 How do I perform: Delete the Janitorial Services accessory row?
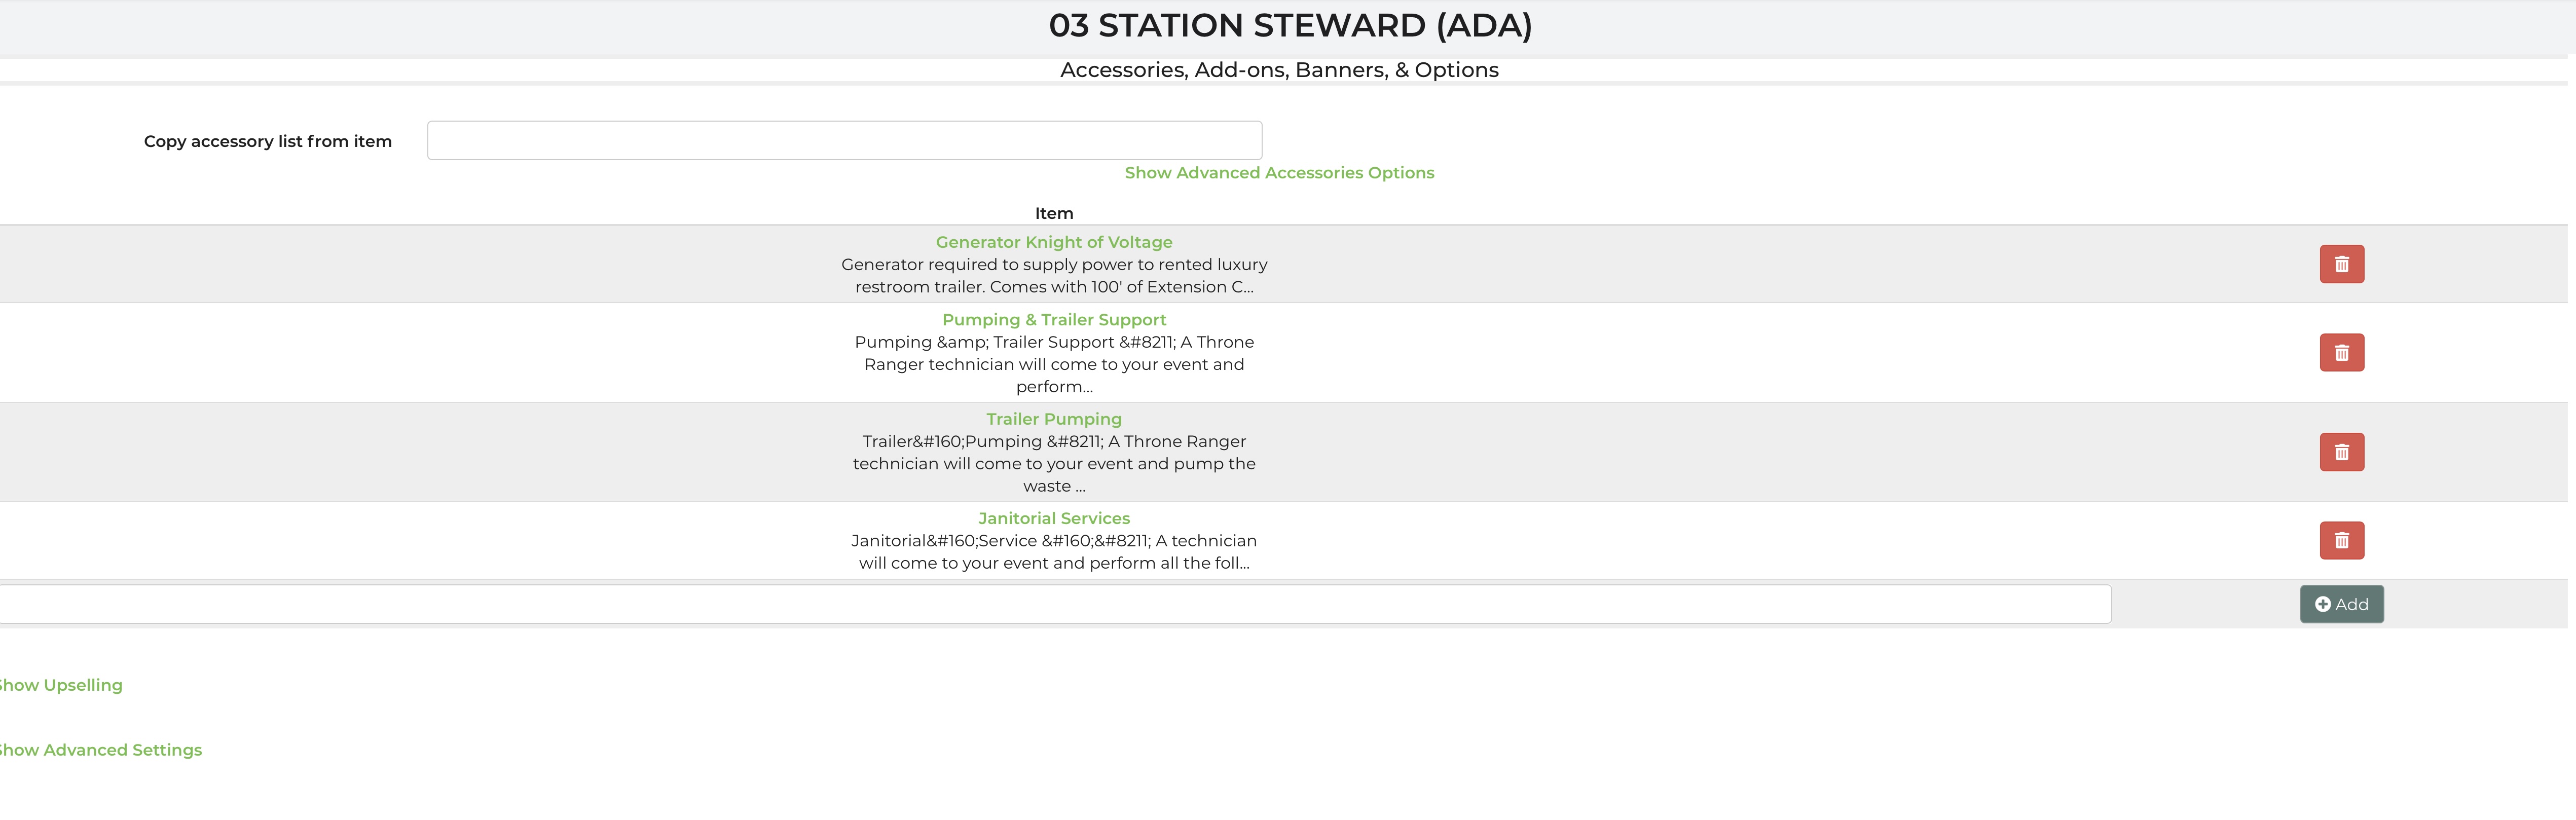2341,540
